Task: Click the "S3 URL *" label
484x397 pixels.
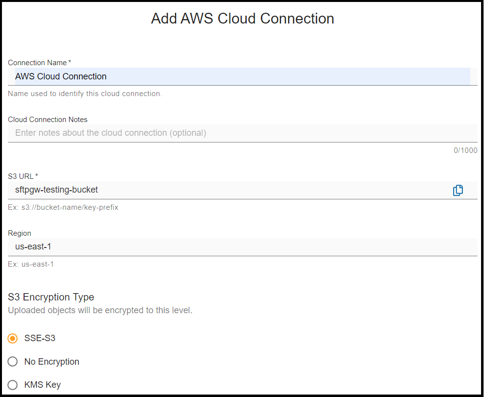Action: tap(23, 176)
